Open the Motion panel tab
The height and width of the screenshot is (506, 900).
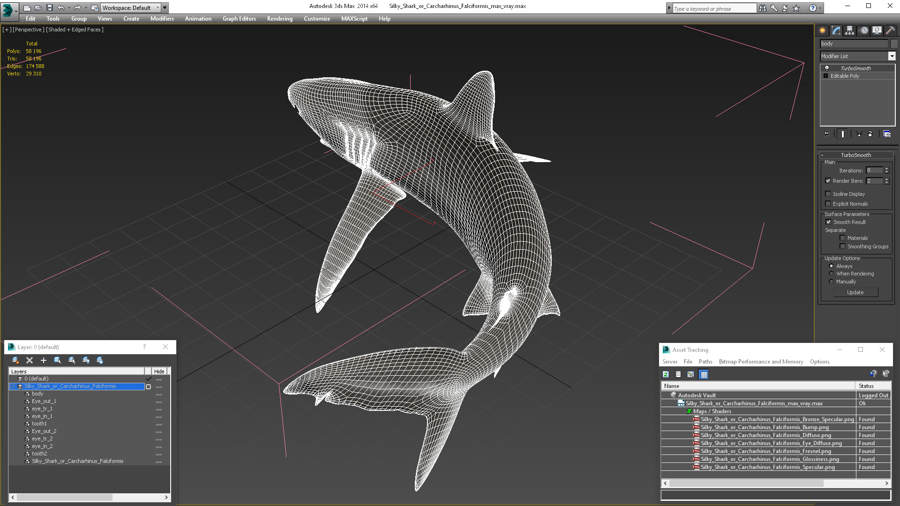864,30
